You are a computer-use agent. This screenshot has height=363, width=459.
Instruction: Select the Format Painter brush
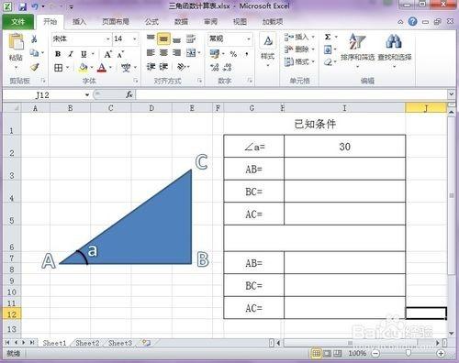tap(35, 67)
